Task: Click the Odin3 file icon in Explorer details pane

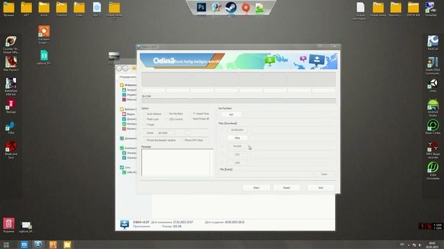Action: [124, 224]
